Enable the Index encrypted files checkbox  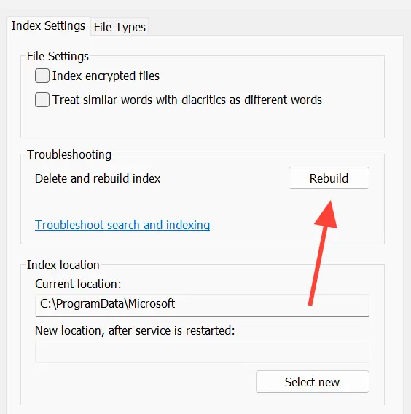tap(42, 76)
